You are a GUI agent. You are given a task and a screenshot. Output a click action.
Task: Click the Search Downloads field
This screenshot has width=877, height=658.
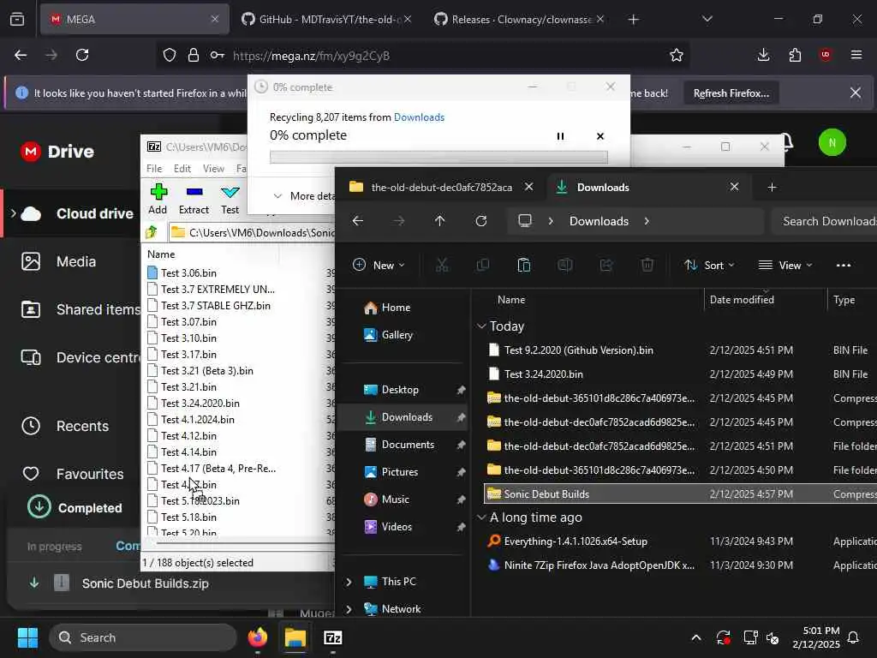click(x=824, y=221)
